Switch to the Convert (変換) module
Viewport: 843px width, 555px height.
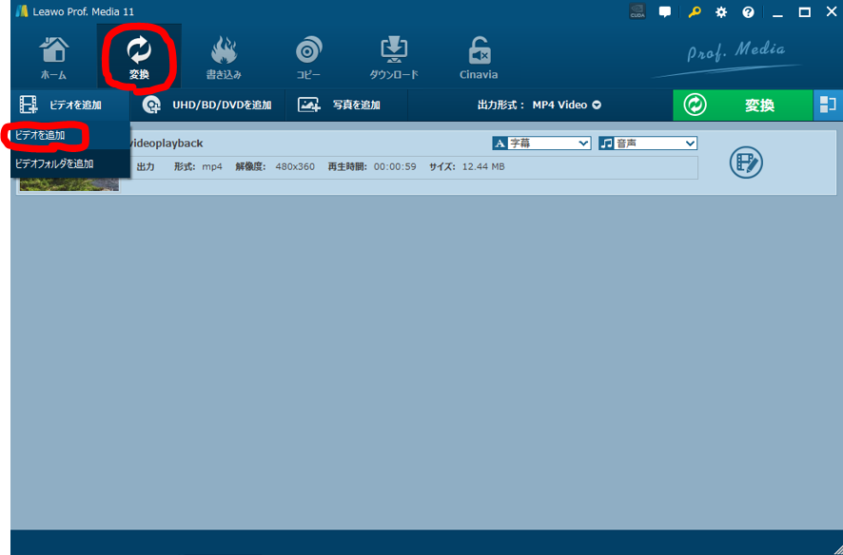pyautogui.click(x=139, y=57)
